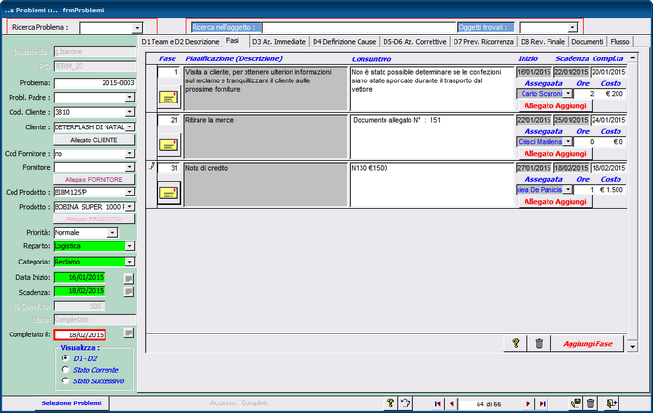
Task: Expand the Ricerca Problema dropdown
Action: pos(137,28)
